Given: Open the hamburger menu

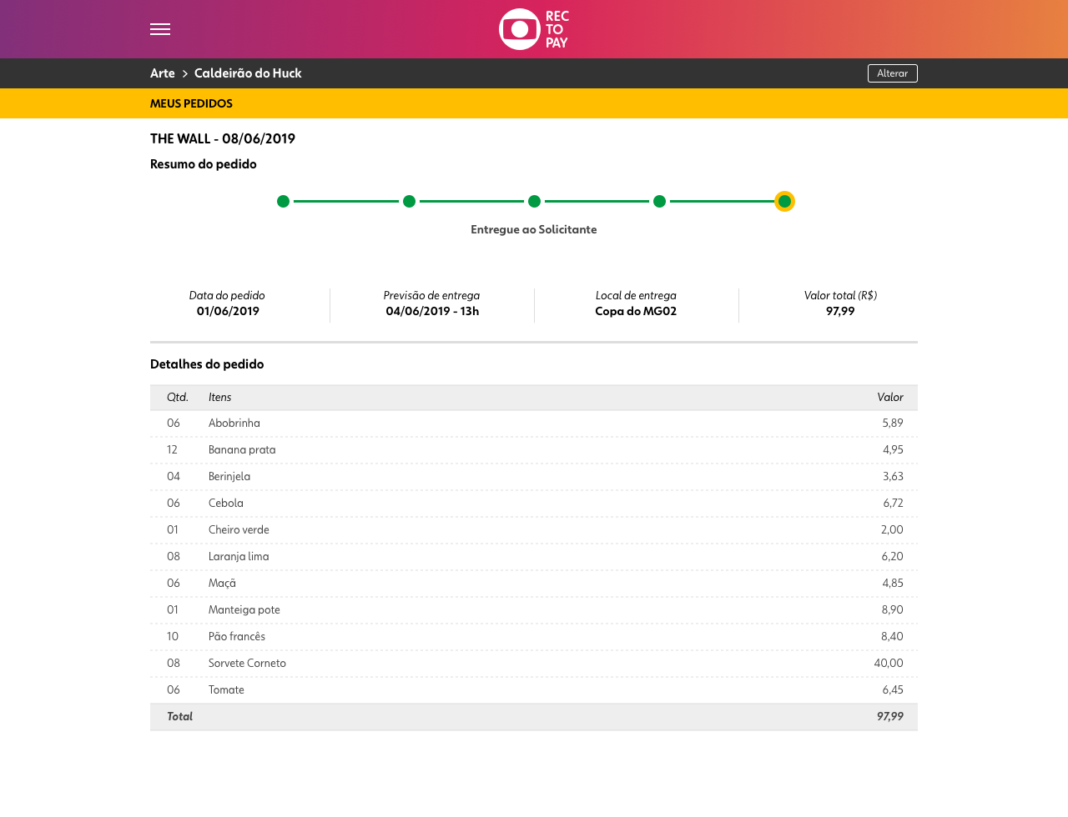Looking at the screenshot, I should coord(160,29).
